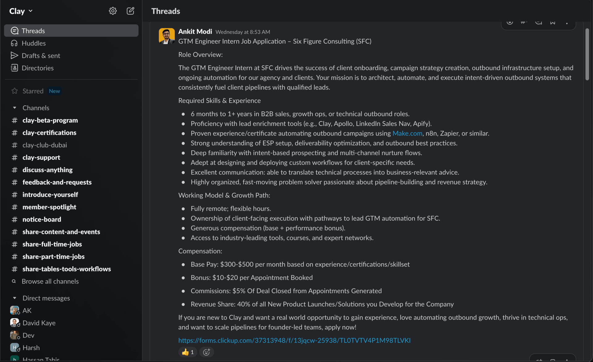Click the thumbs up reaction
The image size is (593, 362).
(x=188, y=352)
